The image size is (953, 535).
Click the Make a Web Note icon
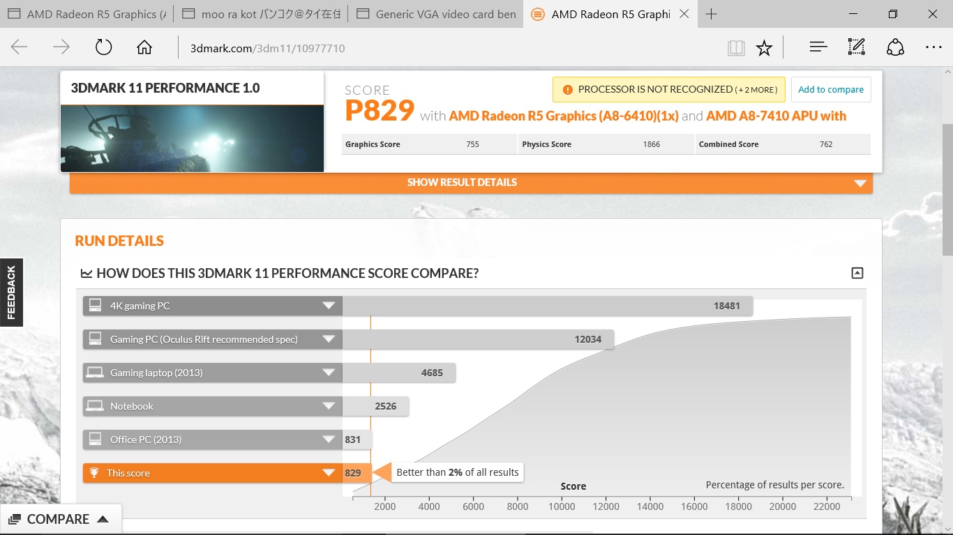coord(856,47)
